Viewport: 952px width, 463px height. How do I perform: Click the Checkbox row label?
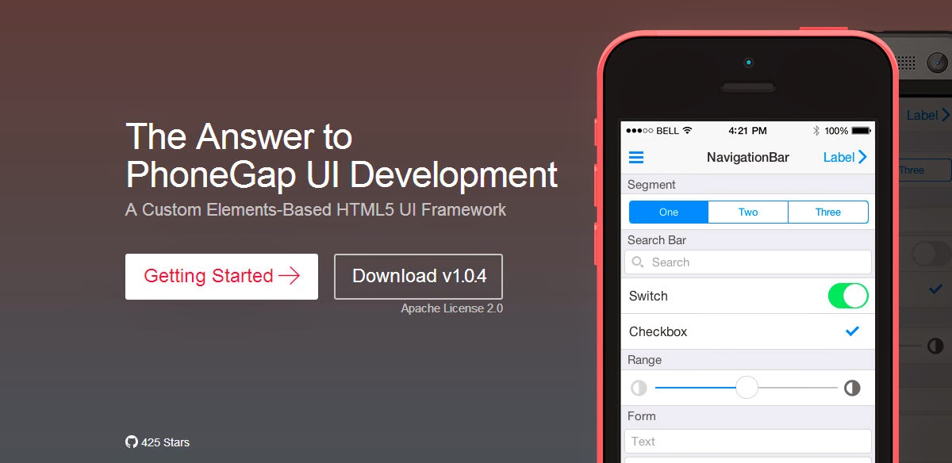(x=658, y=331)
